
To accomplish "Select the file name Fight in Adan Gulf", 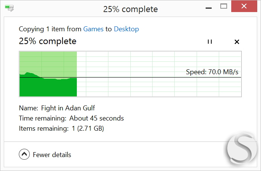I will (68, 108).
